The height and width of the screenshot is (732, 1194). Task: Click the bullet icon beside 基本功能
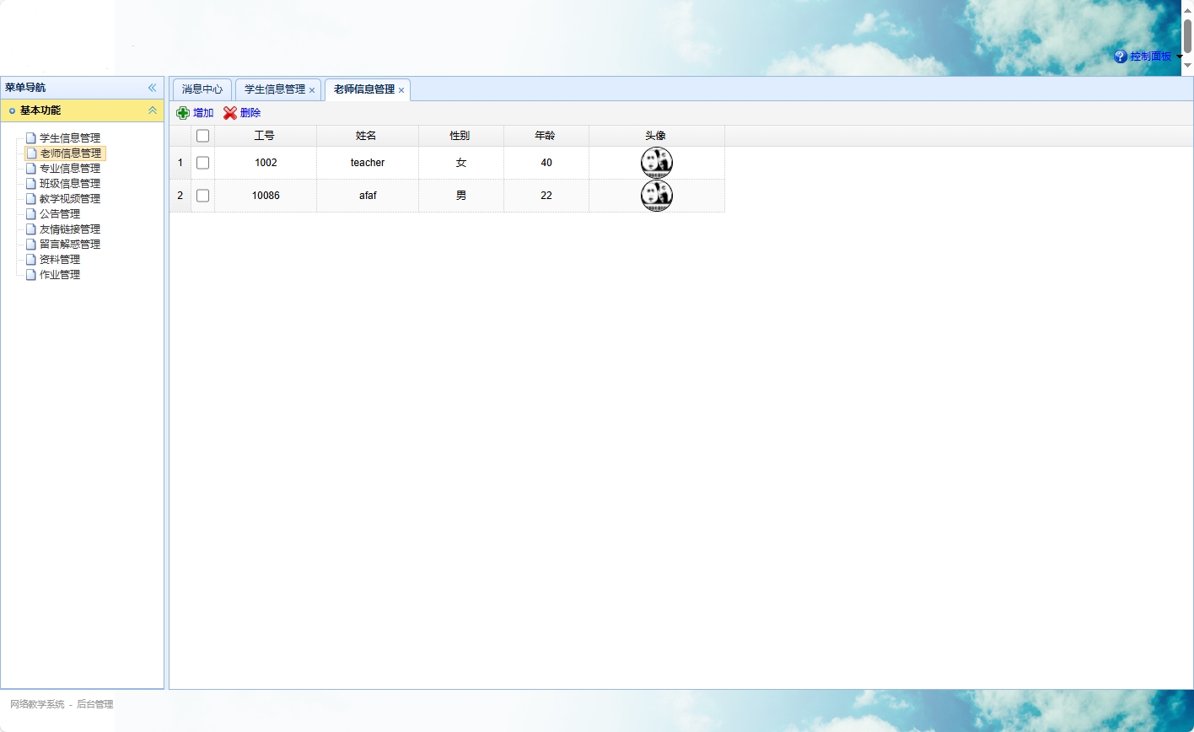click(12, 110)
